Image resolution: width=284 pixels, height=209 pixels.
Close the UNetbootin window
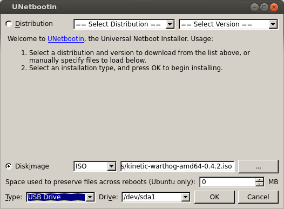(x=274, y=8)
